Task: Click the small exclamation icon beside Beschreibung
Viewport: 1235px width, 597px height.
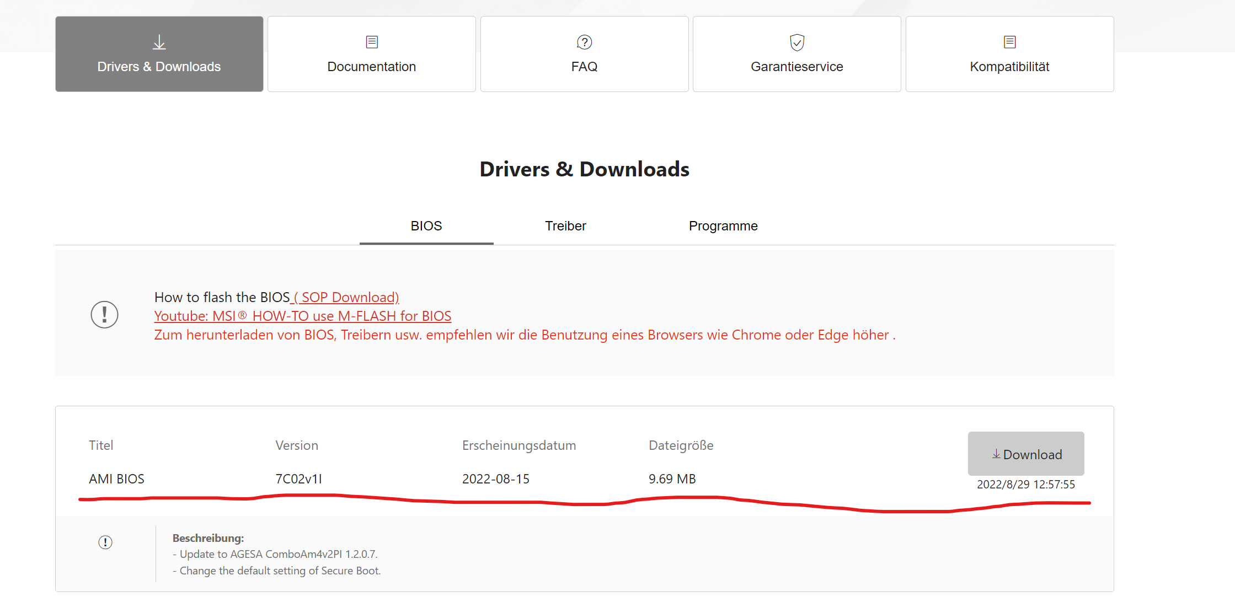Action: coord(105,542)
